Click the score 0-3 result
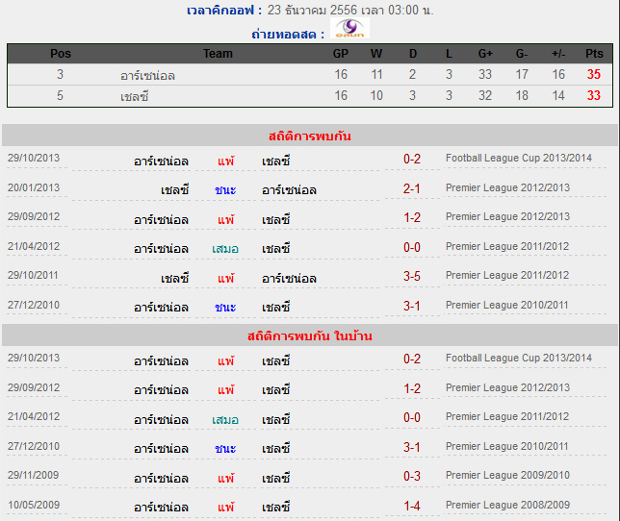620x521 pixels. [412, 476]
